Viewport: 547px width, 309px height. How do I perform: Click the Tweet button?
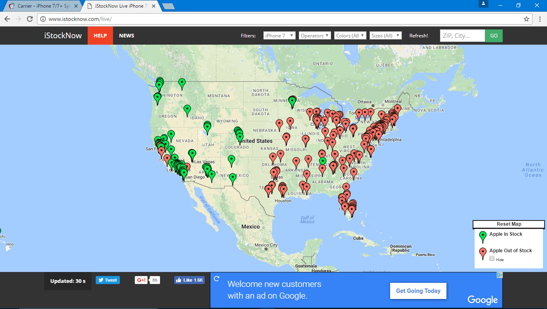coord(108,280)
